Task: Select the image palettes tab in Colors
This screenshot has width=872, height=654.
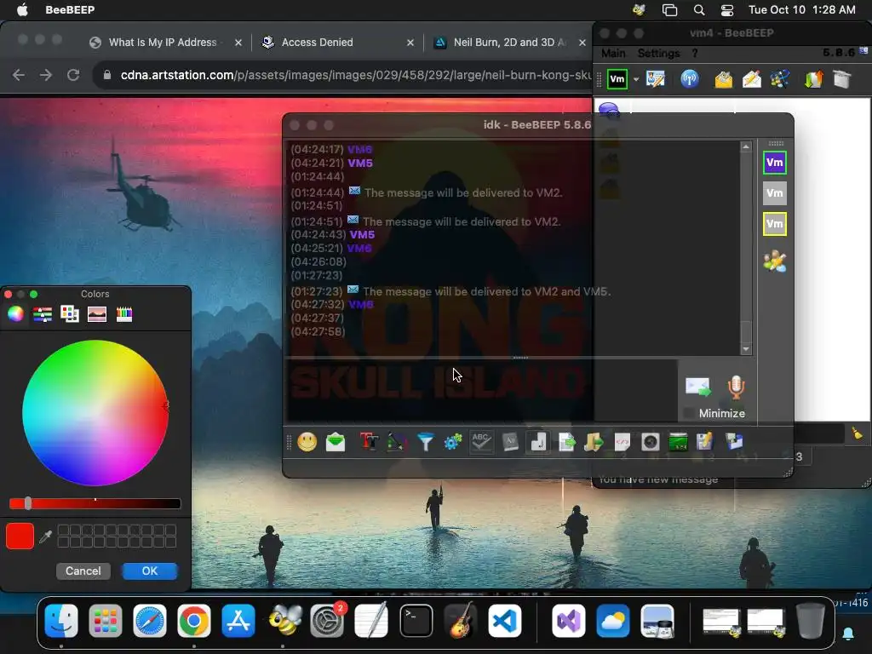Action: pyautogui.click(x=97, y=314)
